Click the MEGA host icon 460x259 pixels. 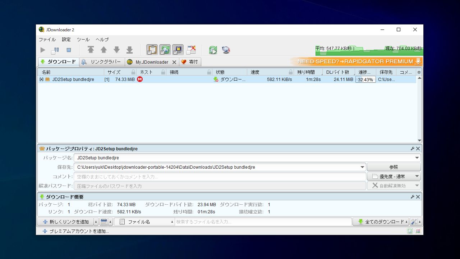coord(140,79)
